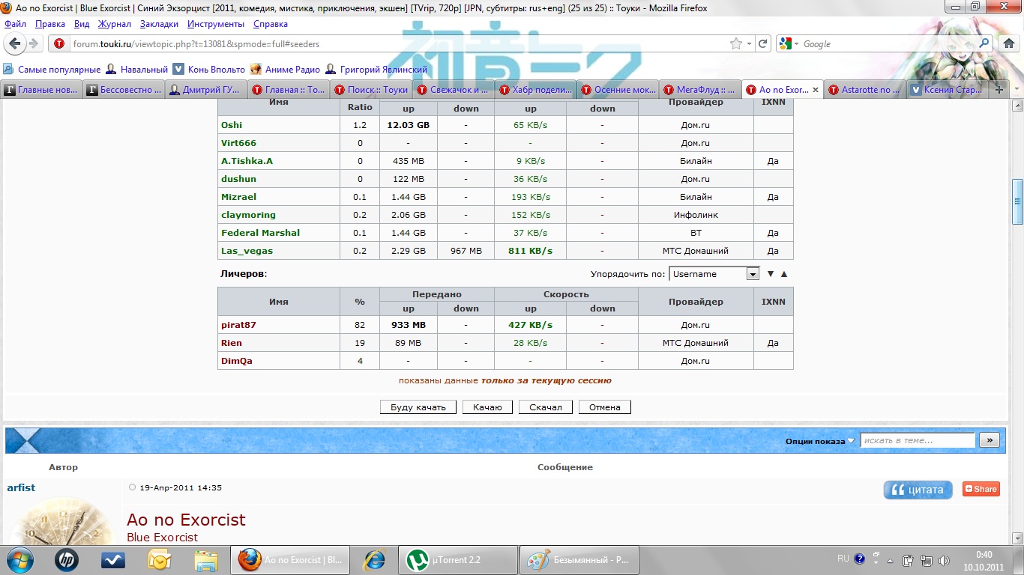Bookmark this page with the star icon
The width and height of the screenshot is (1024, 575).
[737, 44]
